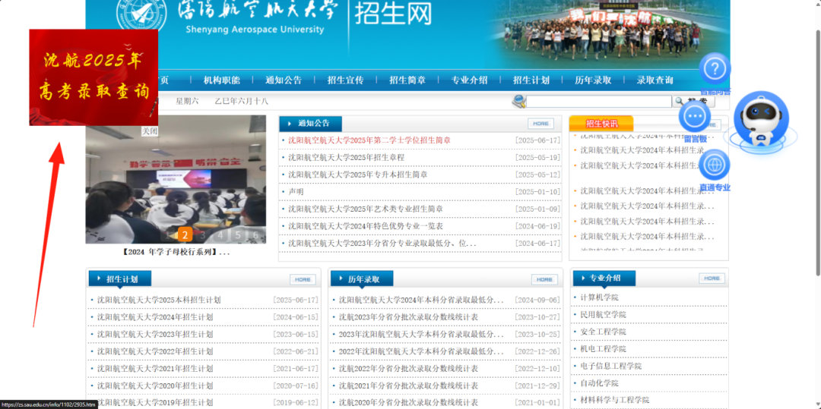Open MORE in the 招生计划 panel
821x409 pixels.
click(303, 279)
